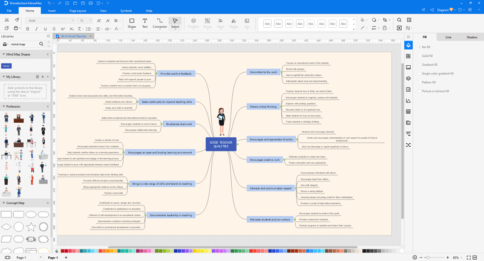This screenshot has width=484, height=261.
Task: Click the Group icon
Action: (x=208, y=23)
